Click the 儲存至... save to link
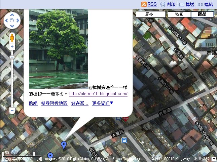The height and width of the screenshot is (162, 217). (x=80, y=103)
